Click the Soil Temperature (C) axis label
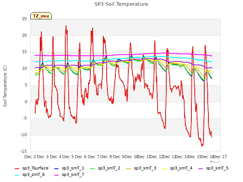243x182 pixels. tap(5, 86)
